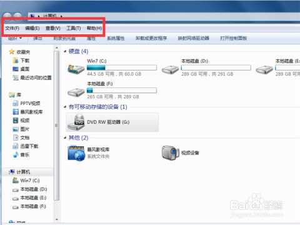Collapse the 硬盘 (4) group

point(65,51)
